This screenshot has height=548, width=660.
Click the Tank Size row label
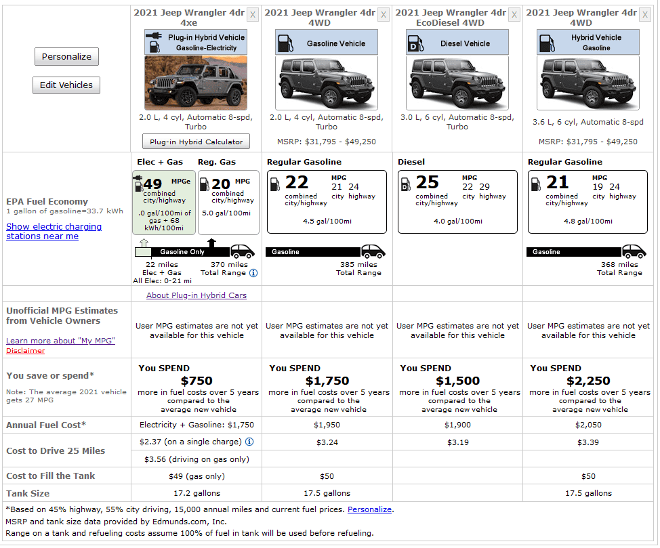pos(28,493)
